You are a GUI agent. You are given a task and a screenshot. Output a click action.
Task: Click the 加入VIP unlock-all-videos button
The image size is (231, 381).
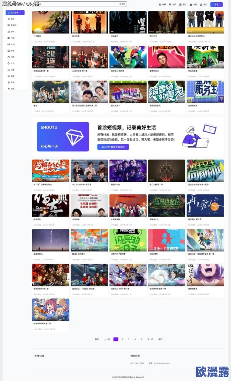(113, 147)
